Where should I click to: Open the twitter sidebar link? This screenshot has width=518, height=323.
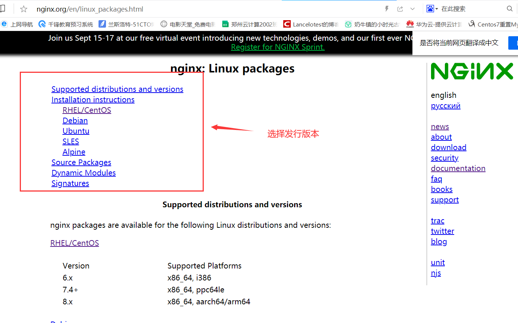[443, 231]
